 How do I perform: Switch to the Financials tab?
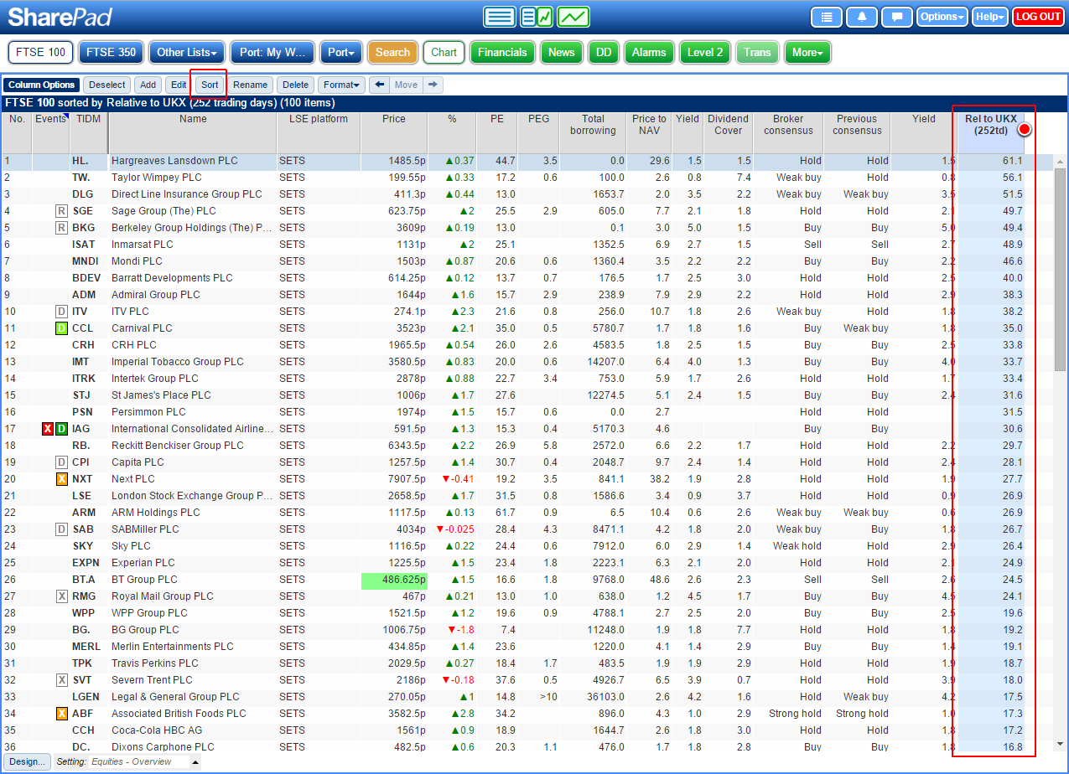(x=503, y=52)
